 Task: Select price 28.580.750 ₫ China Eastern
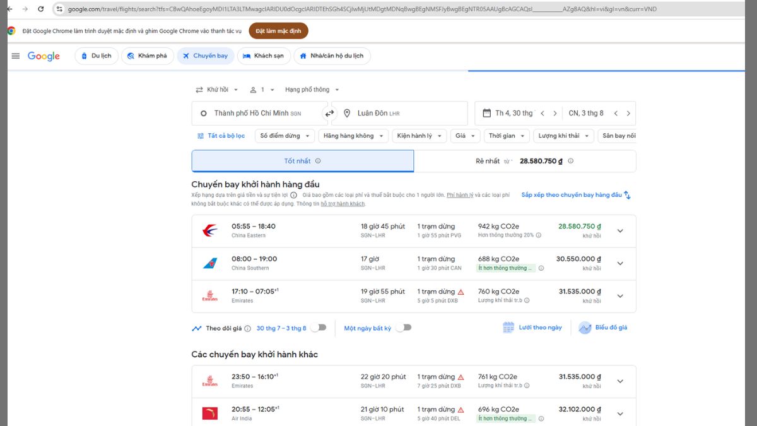(580, 226)
